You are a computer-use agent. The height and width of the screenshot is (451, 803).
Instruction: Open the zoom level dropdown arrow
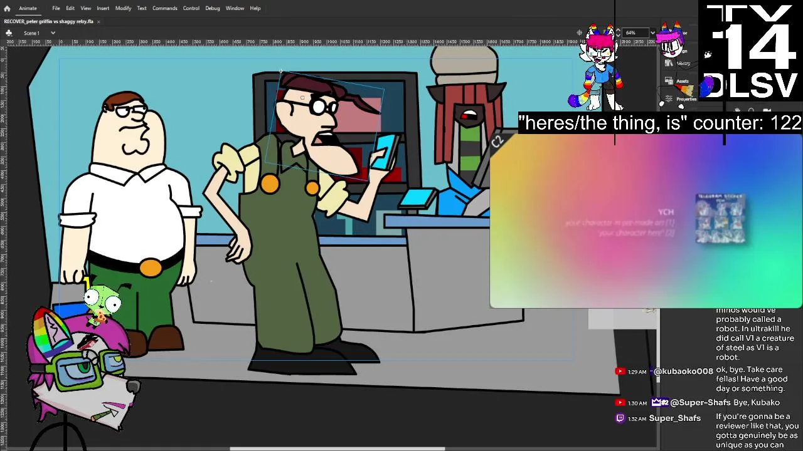click(652, 33)
